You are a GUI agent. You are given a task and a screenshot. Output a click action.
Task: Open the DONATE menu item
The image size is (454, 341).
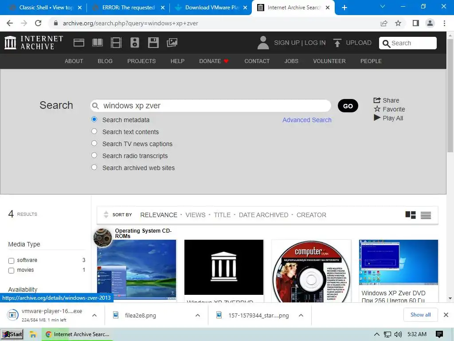click(214, 61)
